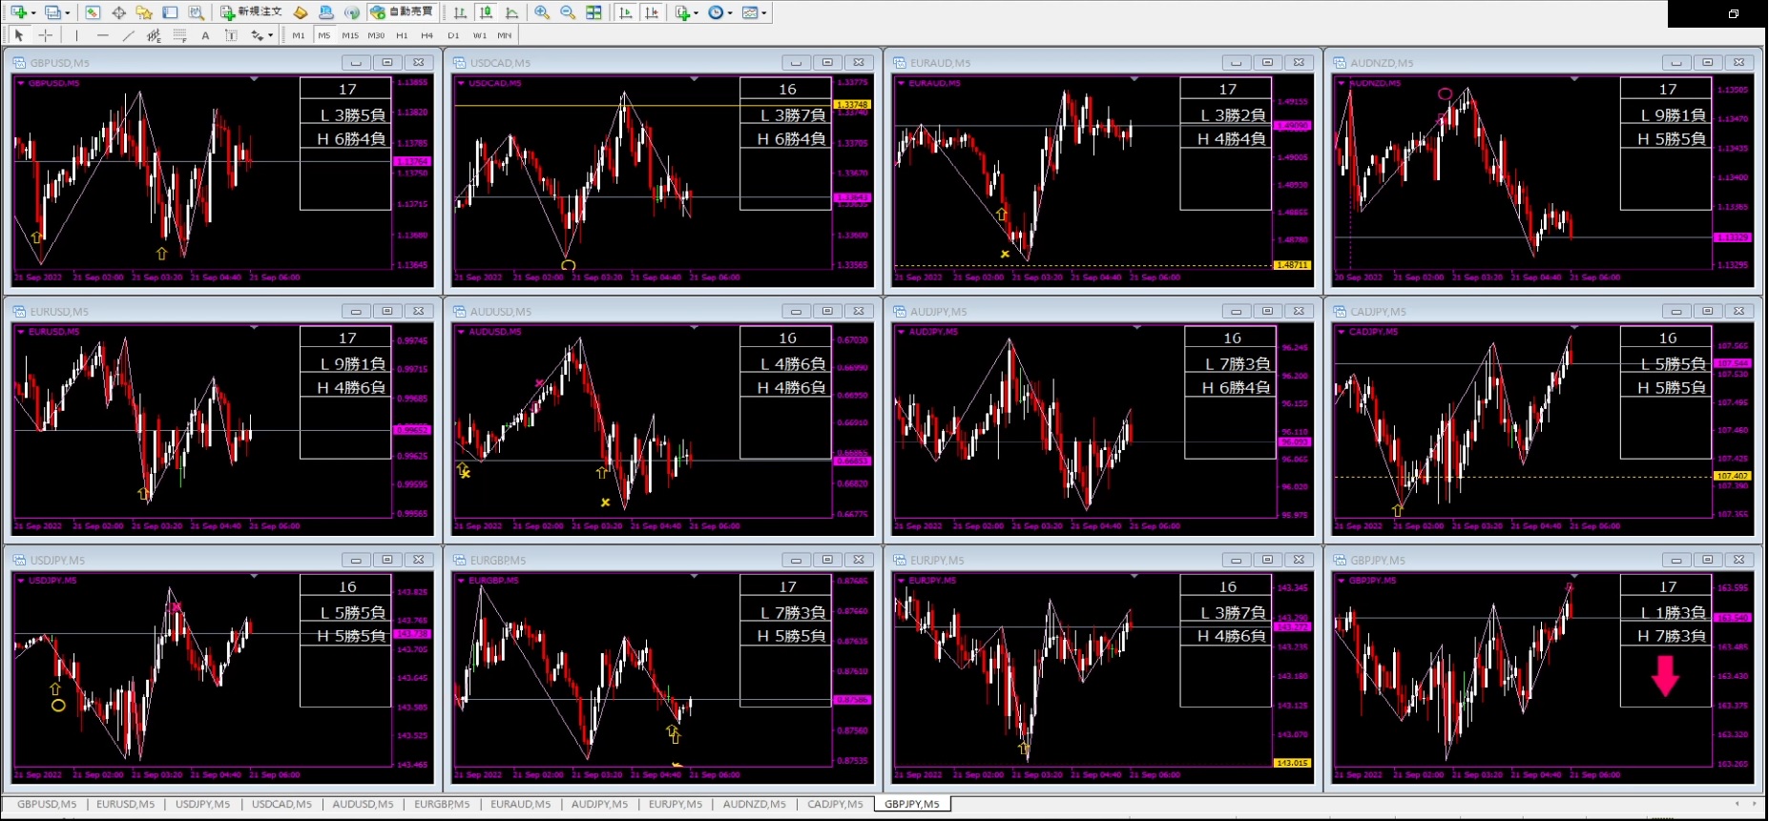
Task: Expand the New Chart dropdown arrow
Action: (x=33, y=12)
